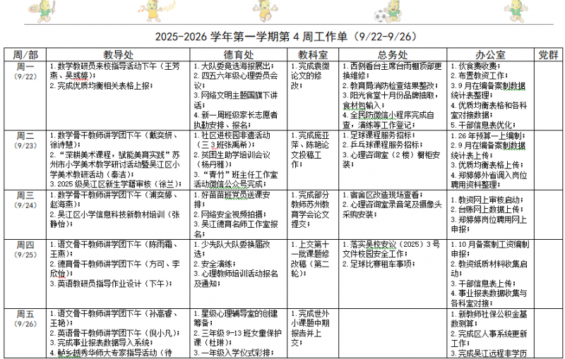Click the 周四 (9/25) row label
This screenshot has width=565, height=359.
tap(26, 249)
